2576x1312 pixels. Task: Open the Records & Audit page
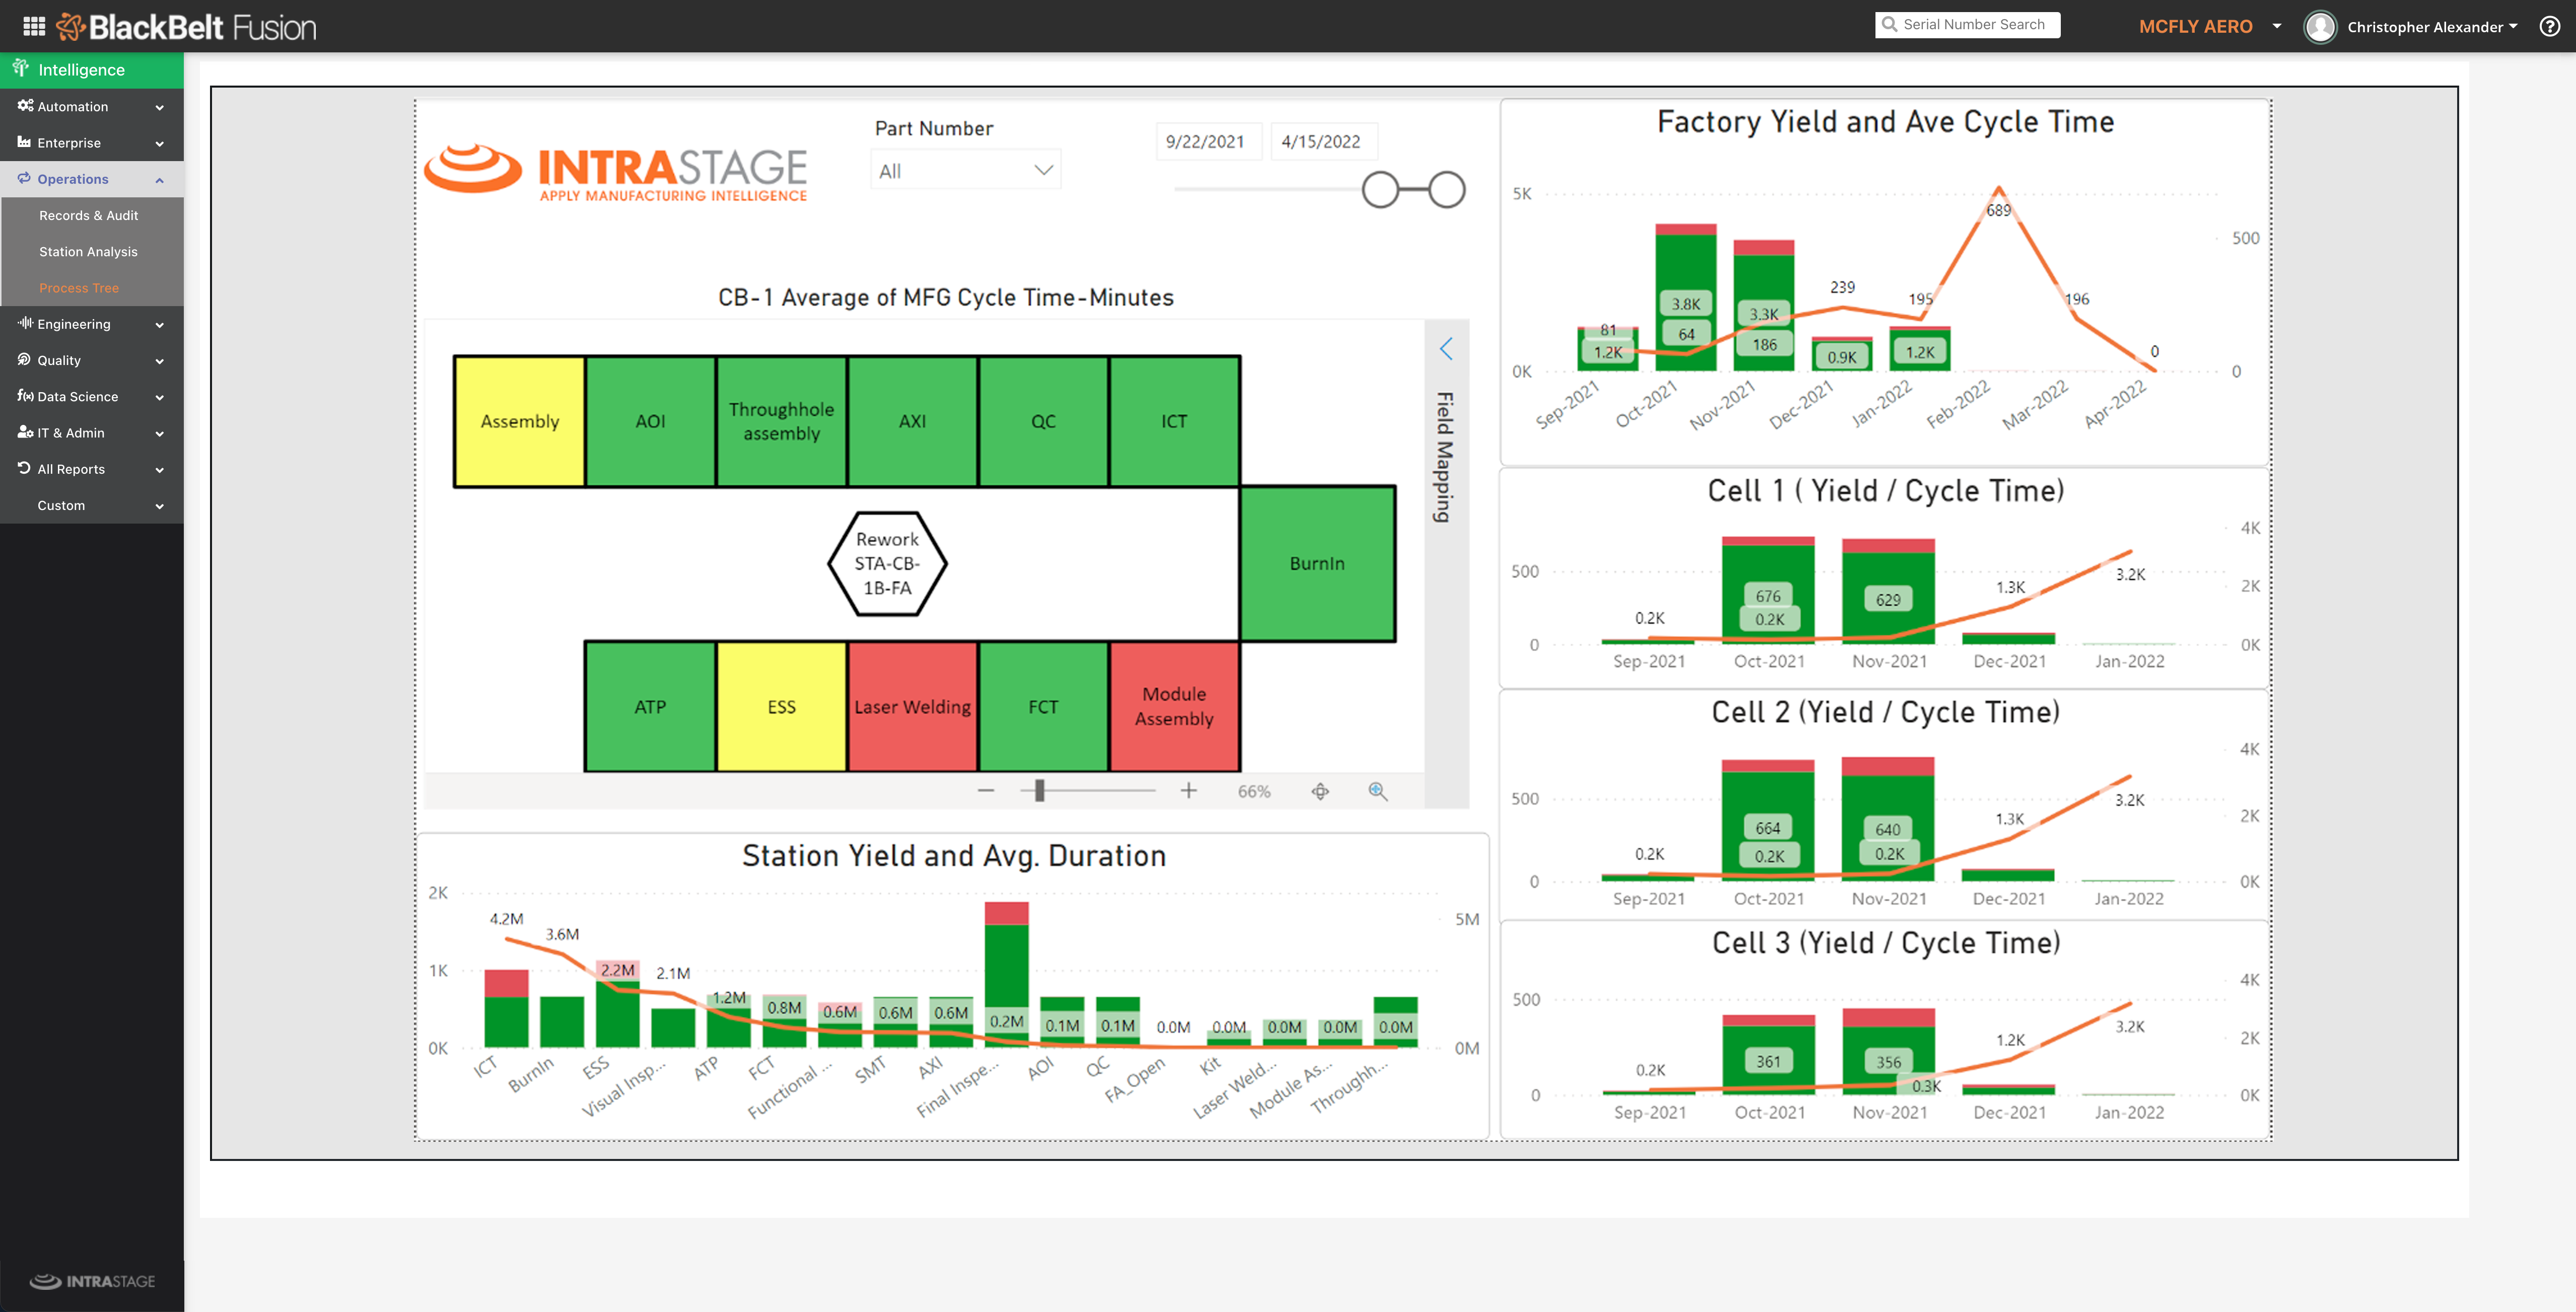[88, 215]
